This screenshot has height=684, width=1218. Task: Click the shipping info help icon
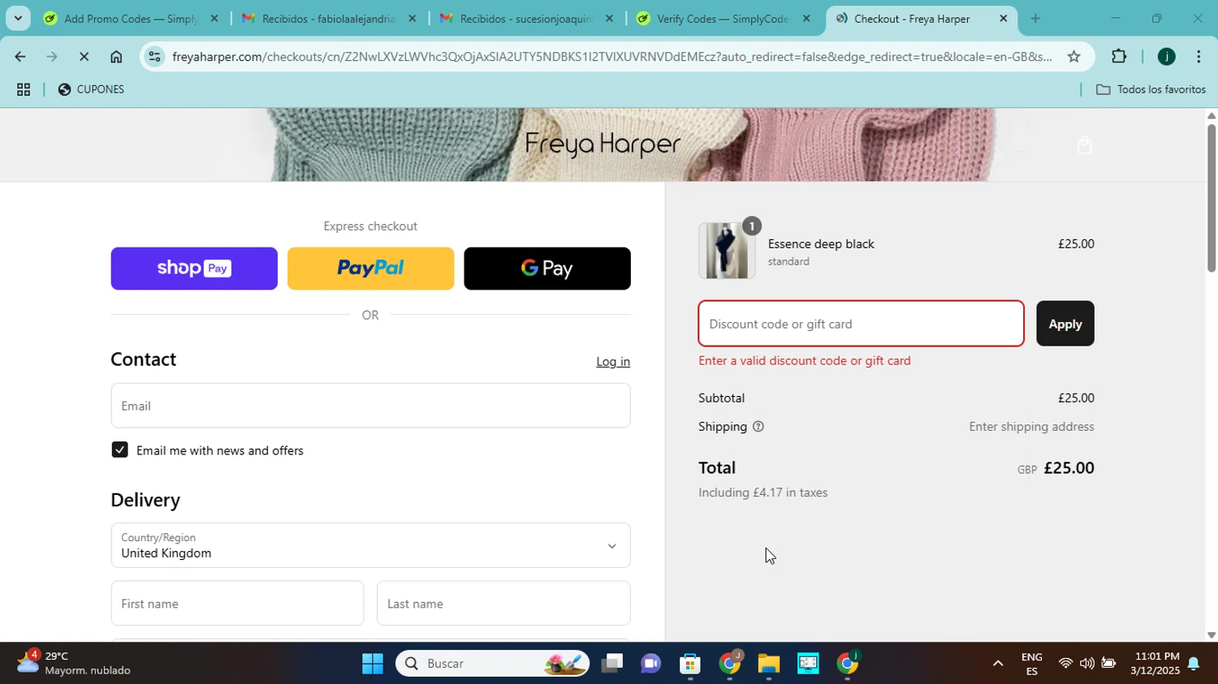[x=758, y=427]
